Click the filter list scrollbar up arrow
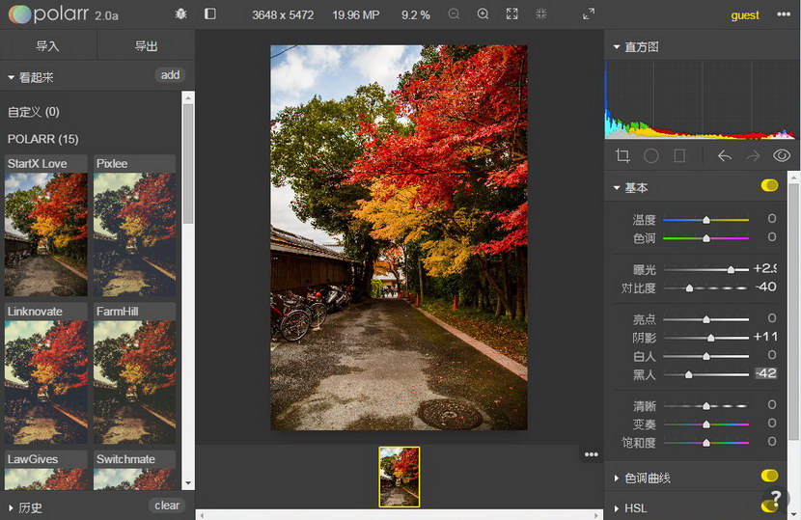This screenshot has height=520, width=801. (188, 97)
